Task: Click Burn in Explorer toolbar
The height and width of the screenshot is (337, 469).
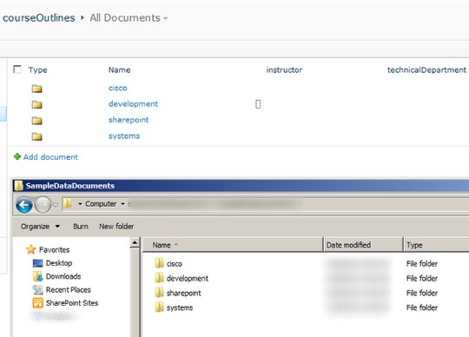Action: 81,227
